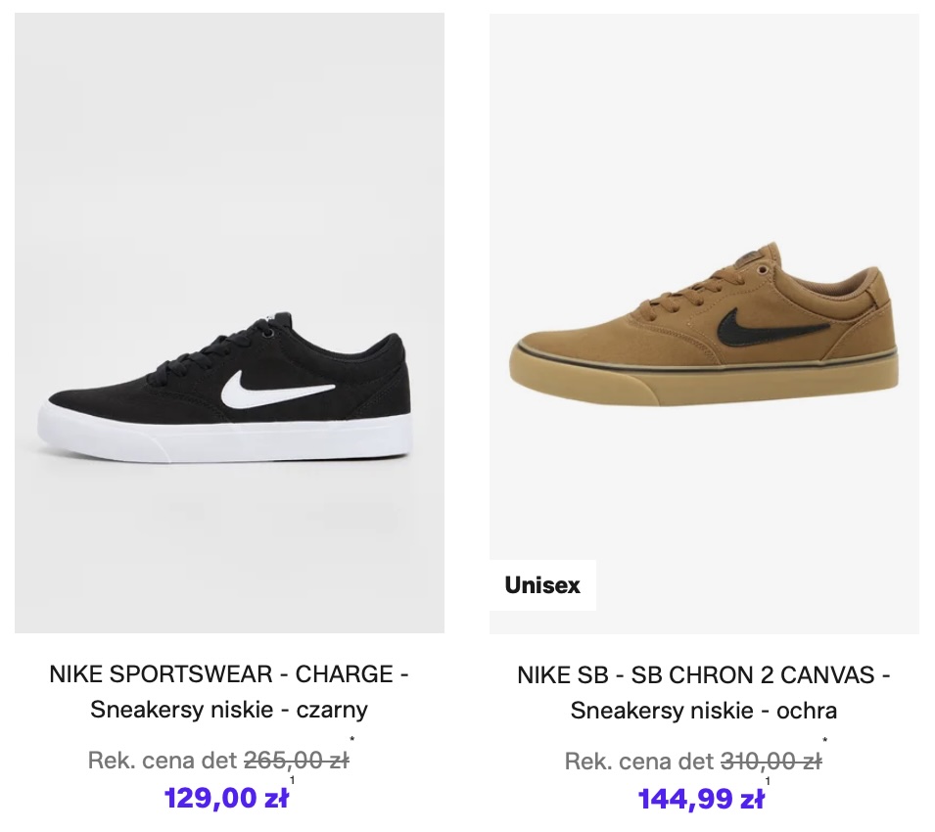
Task: Open the NIKE SPORTSWEAR - CHARGE title link
Action: click(229, 674)
